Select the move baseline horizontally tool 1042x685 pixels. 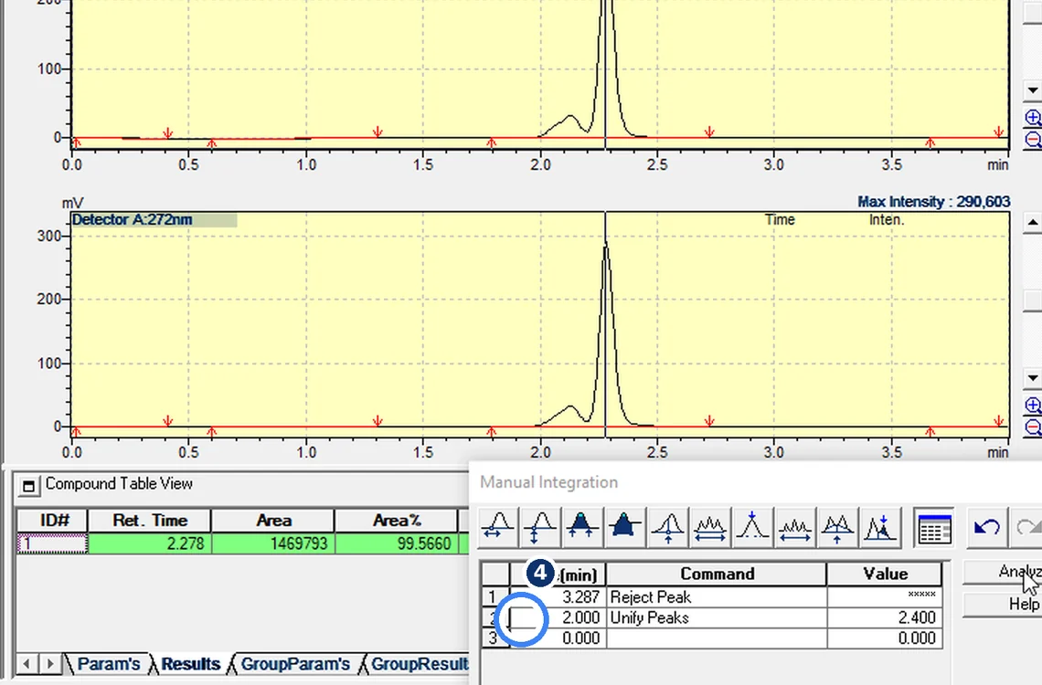(499, 528)
